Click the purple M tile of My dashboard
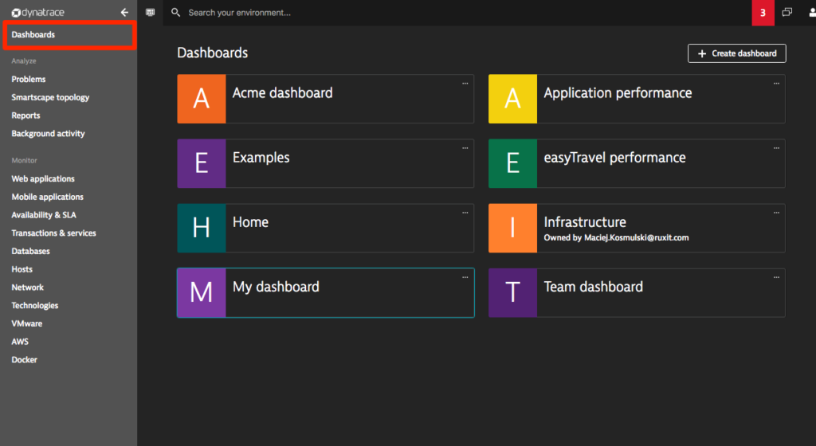 [x=202, y=292]
